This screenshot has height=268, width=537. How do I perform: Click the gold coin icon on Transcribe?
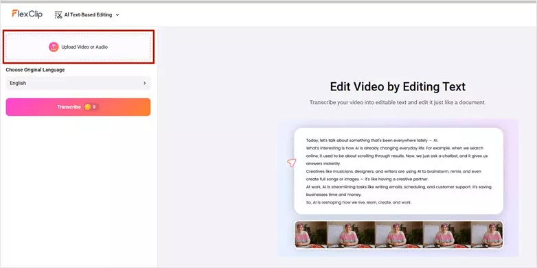pos(87,107)
